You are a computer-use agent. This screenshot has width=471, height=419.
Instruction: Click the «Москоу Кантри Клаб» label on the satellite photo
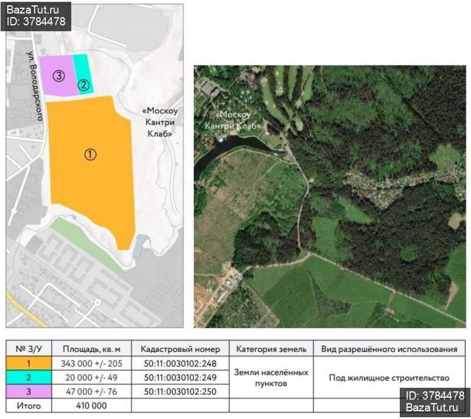click(x=233, y=121)
